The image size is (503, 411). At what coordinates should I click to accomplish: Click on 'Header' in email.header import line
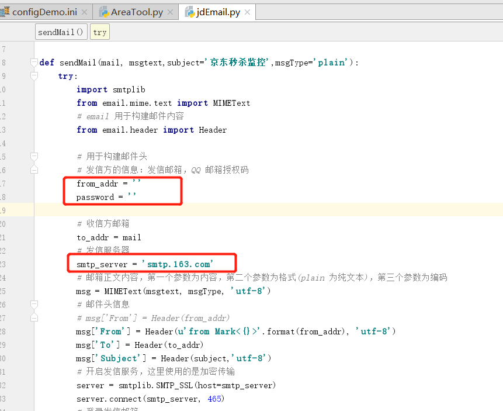click(x=213, y=130)
